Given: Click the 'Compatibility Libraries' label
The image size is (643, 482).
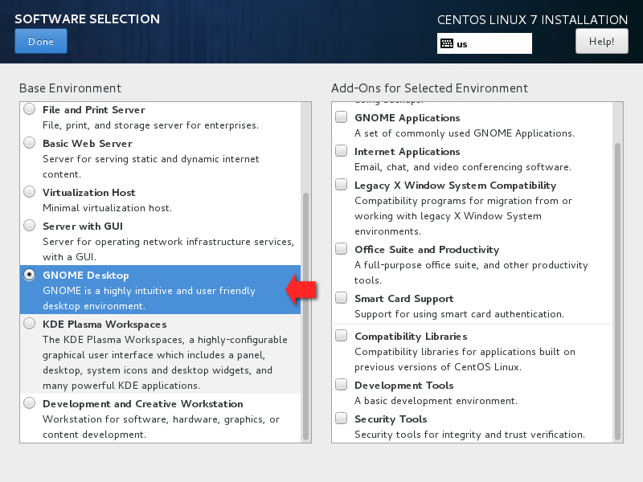Looking at the screenshot, I should 411,337.
